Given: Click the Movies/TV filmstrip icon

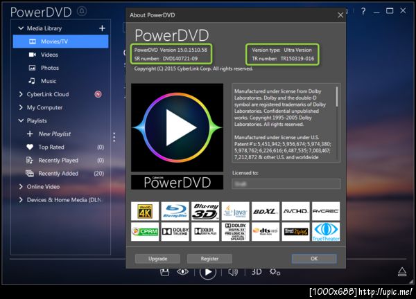Looking at the screenshot, I should 33,42.
